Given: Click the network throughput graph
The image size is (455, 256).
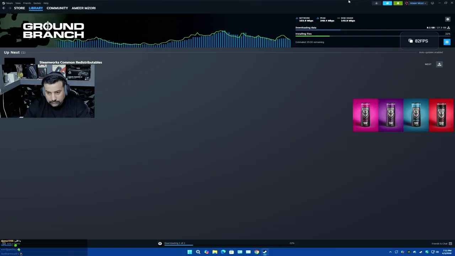Looking at the screenshot, I should (x=173, y=39).
